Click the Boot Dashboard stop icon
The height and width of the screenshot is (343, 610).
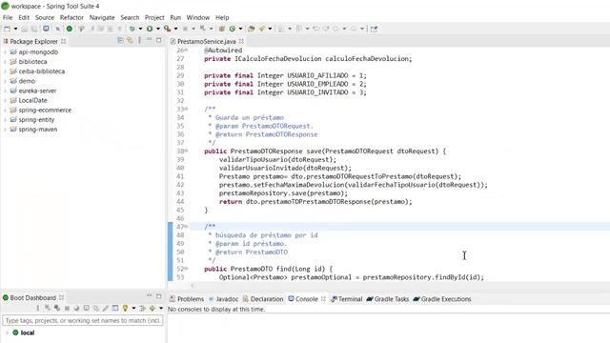[67, 308]
